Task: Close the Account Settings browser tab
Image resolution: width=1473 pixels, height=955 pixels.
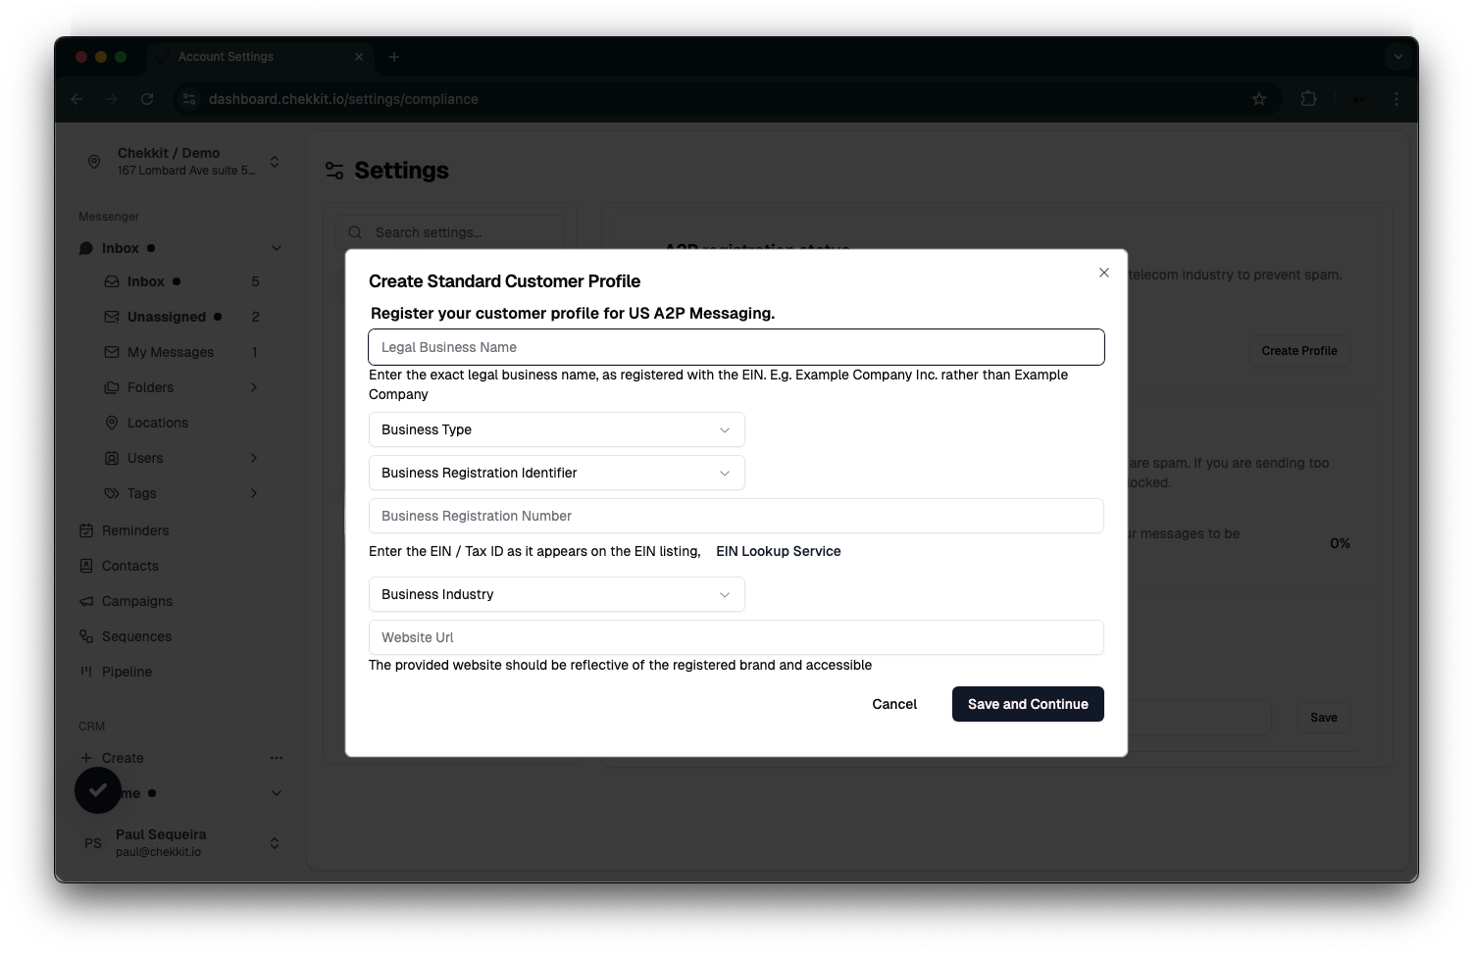Action: coord(359,57)
